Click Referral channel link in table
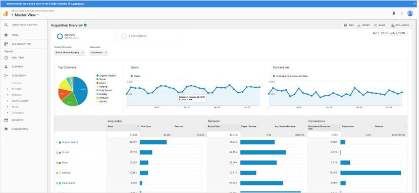Viewport: 419px width, 193px height. point(66,173)
